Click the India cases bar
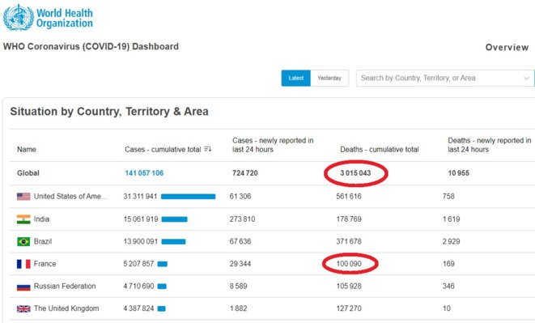The width and height of the screenshot is (535, 323). click(174, 219)
